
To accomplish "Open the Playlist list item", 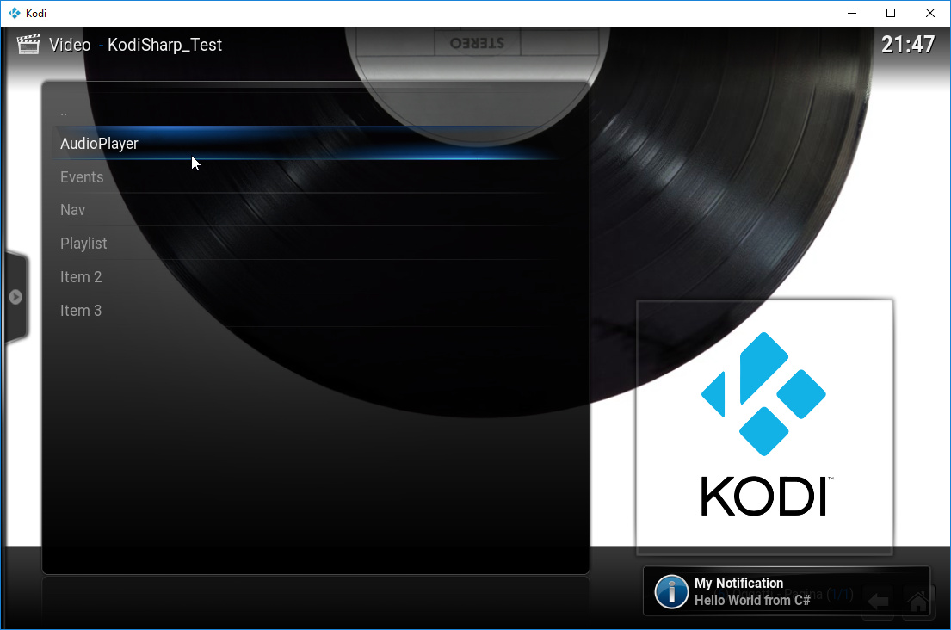I will [x=309, y=244].
